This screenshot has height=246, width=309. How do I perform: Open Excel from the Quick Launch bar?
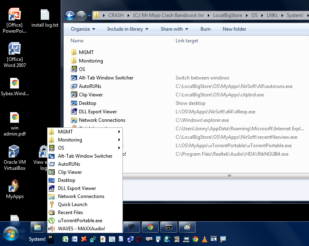[x=65, y=239]
